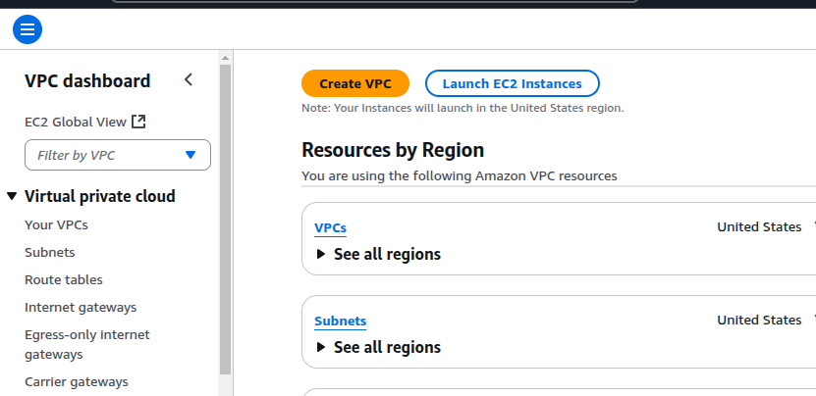Go to Your VPCs in sidebar
The height and width of the screenshot is (396, 816).
(56, 224)
